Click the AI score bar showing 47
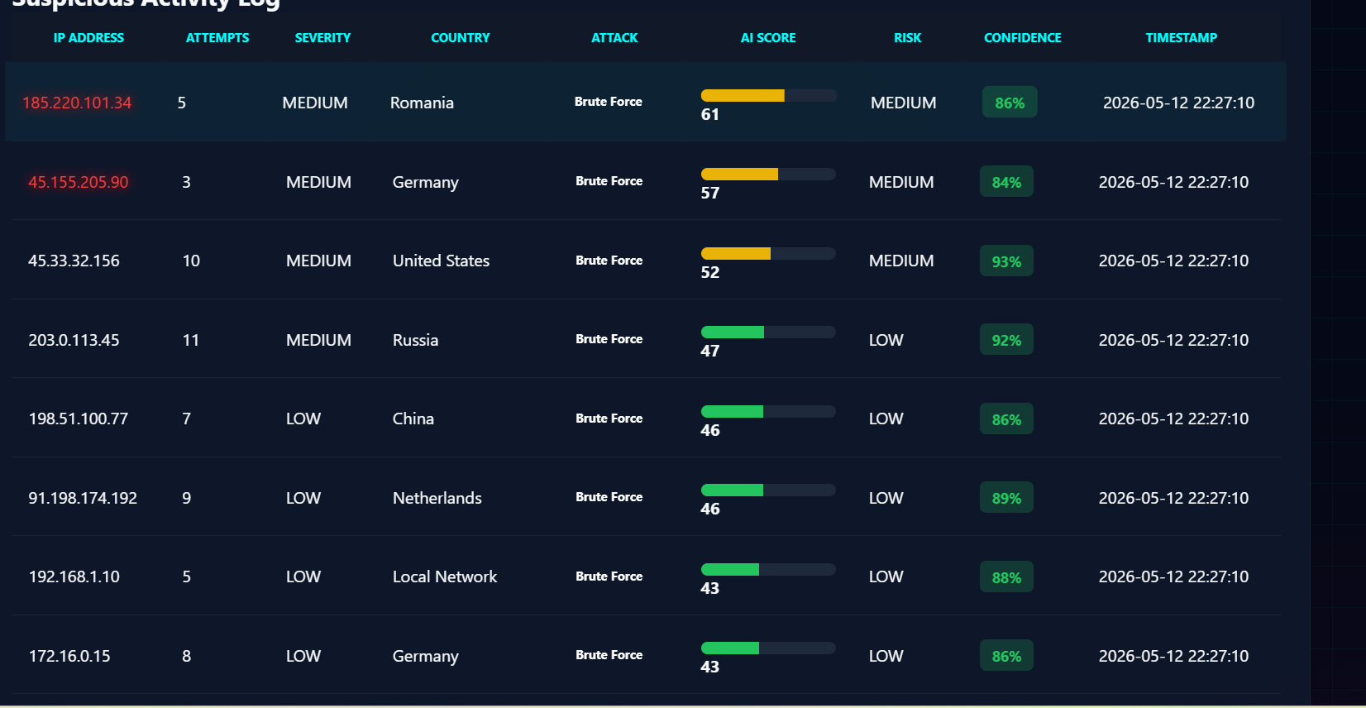The image size is (1366, 708). pos(768,332)
